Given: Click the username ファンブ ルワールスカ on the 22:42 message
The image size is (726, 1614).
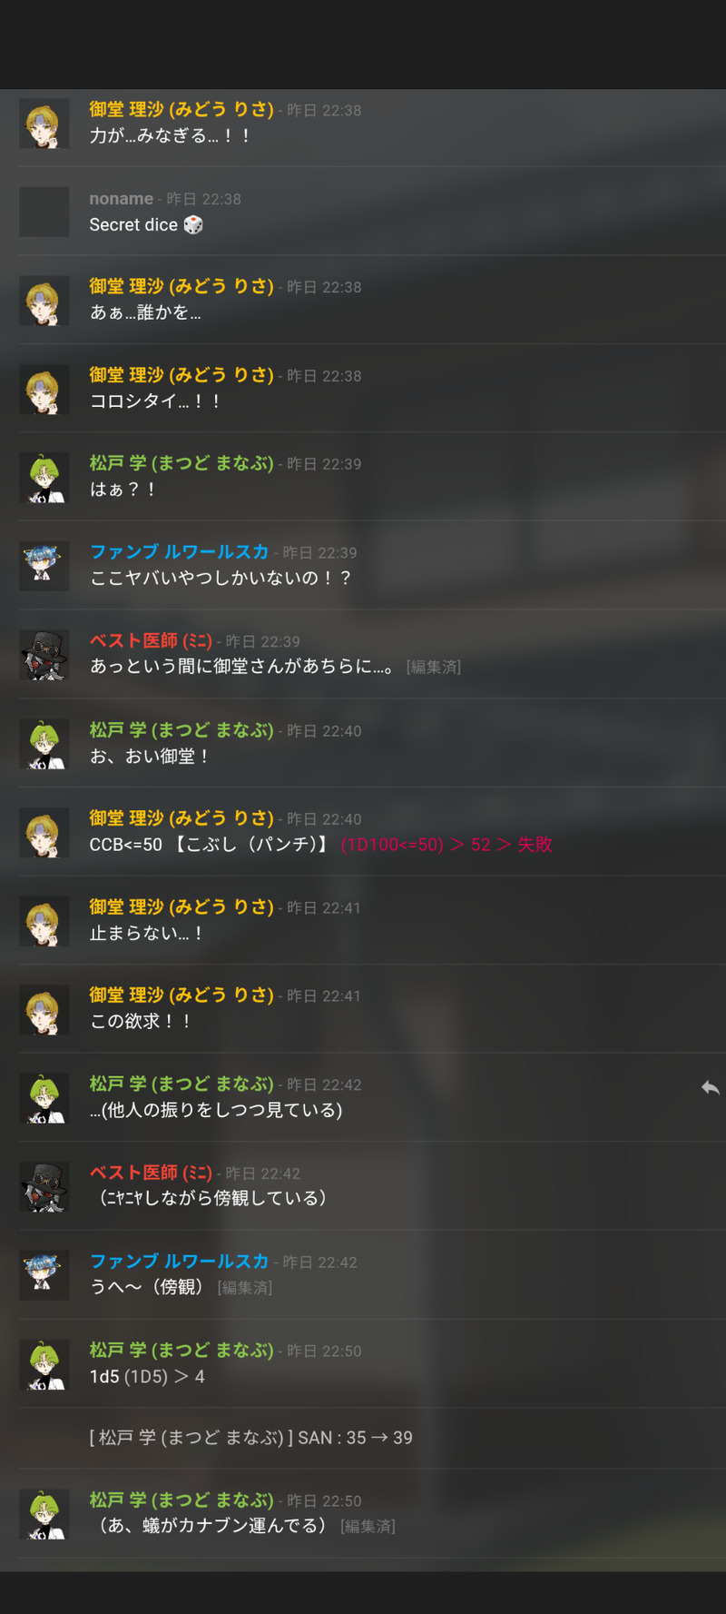Looking at the screenshot, I should tap(179, 1262).
